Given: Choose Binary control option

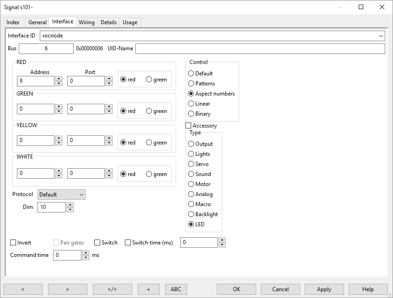Looking at the screenshot, I should tap(191, 114).
